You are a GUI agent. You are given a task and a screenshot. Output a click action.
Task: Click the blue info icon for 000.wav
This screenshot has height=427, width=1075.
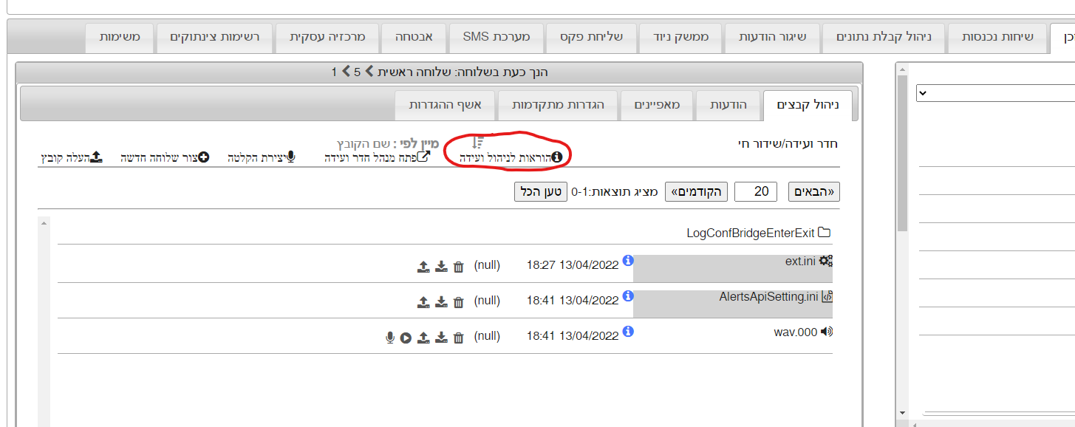tap(628, 331)
